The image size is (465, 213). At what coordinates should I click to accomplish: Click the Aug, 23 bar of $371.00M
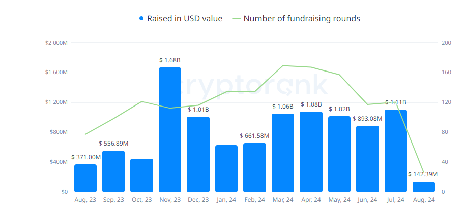tap(85, 178)
